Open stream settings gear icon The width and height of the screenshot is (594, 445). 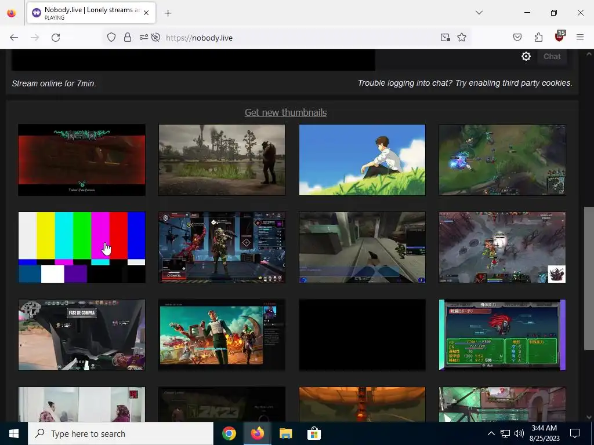tap(526, 56)
